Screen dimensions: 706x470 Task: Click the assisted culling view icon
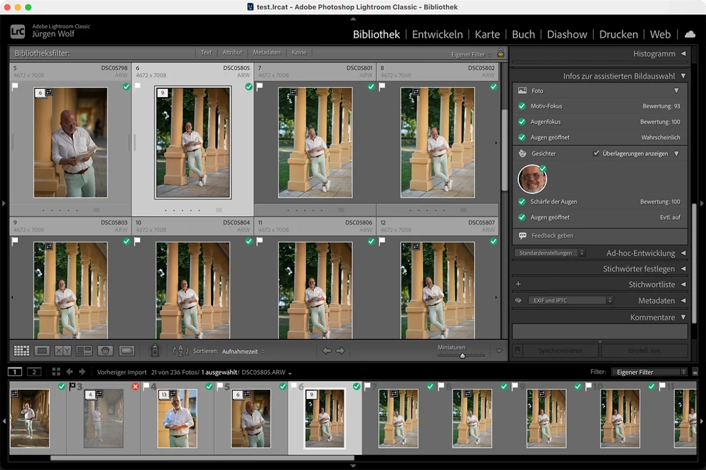[127, 351]
